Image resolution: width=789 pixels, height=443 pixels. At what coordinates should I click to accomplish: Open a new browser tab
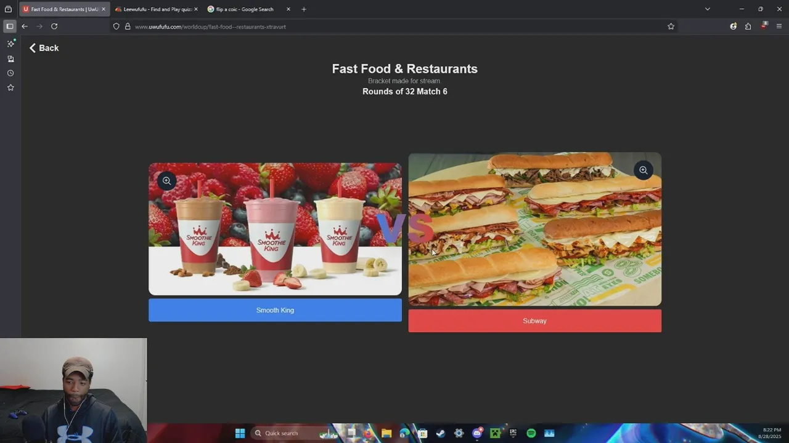tap(303, 9)
